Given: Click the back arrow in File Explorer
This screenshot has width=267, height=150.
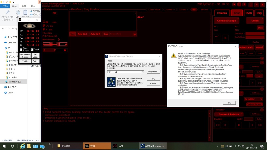Looking at the screenshot, I should point(3,29).
